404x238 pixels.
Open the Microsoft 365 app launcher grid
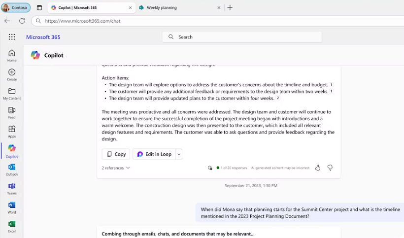[12, 37]
